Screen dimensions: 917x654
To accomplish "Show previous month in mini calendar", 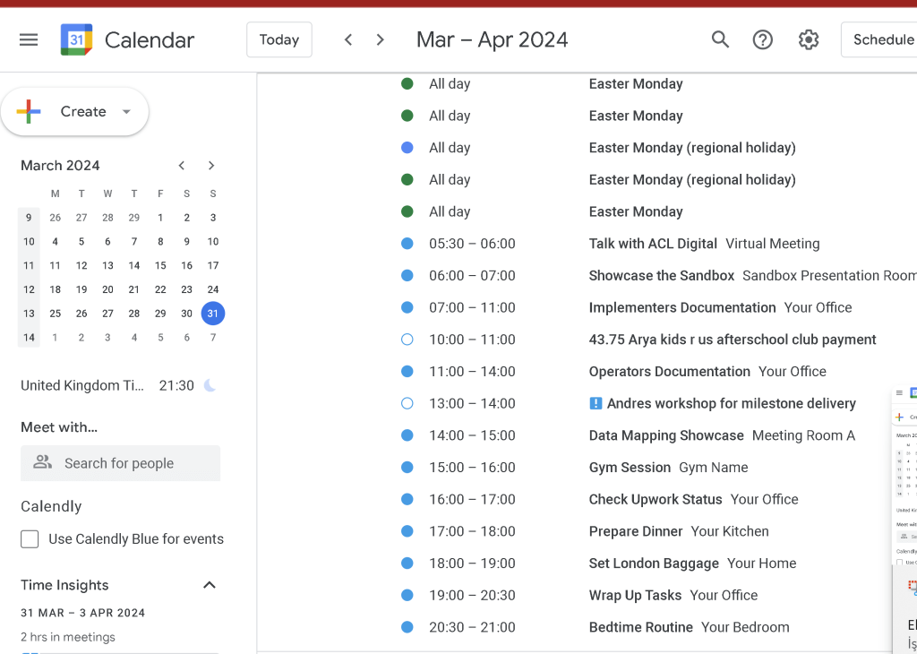I will 182,166.
